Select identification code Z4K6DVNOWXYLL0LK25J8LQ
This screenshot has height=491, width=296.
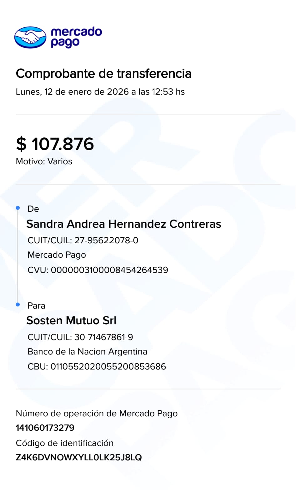pyautogui.click(x=79, y=458)
